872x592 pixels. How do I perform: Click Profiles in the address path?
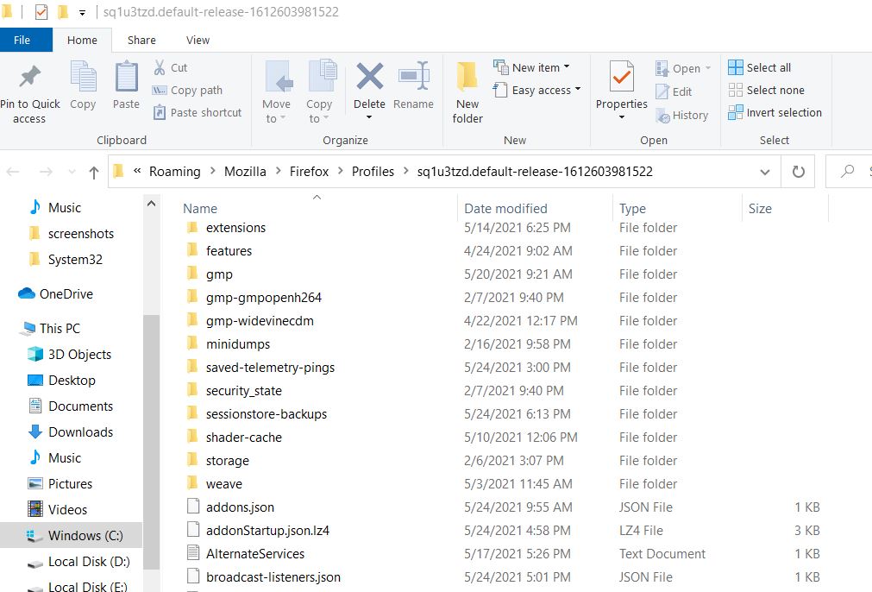point(373,172)
